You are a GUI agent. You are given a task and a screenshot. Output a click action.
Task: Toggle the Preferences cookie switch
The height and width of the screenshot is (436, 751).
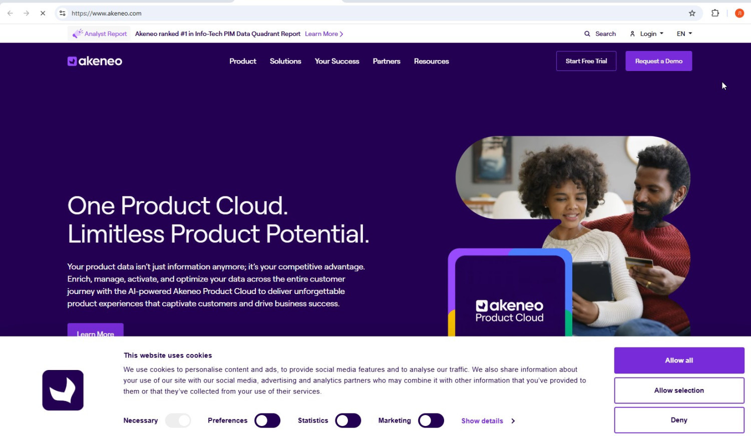267,420
